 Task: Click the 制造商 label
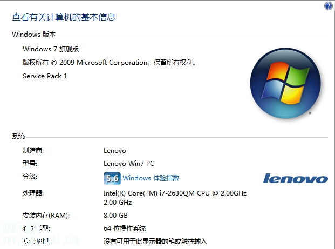(x=33, y=151)
